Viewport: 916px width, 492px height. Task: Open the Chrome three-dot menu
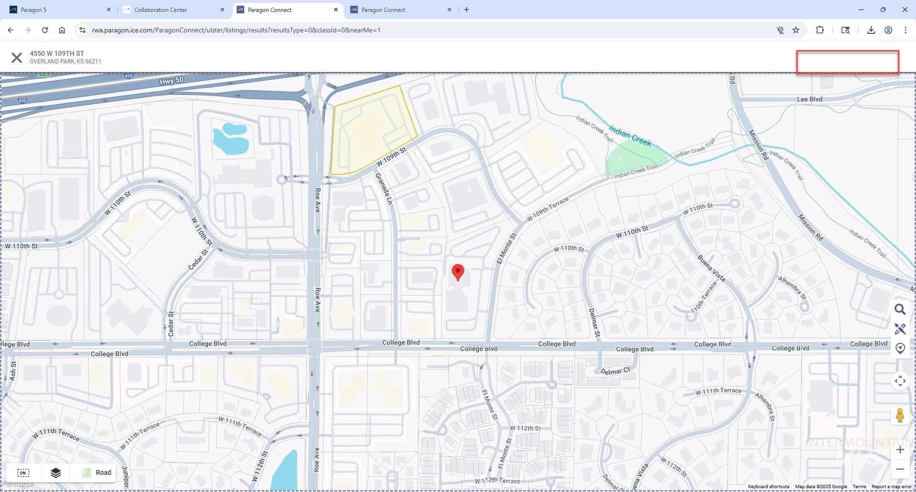click(x=906, y=30)
